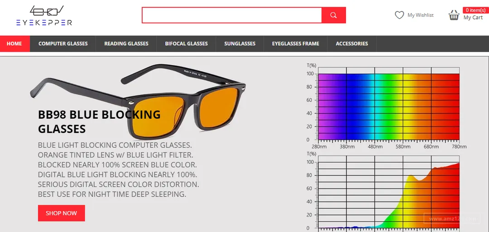The height and width of the screenshot is (232, 489).
Task: Open the Reading Glasses menu
Action: (x=126, y=43)
